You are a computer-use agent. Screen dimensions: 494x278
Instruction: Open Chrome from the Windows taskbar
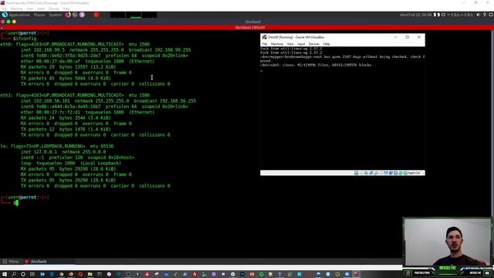click(62, 274)
